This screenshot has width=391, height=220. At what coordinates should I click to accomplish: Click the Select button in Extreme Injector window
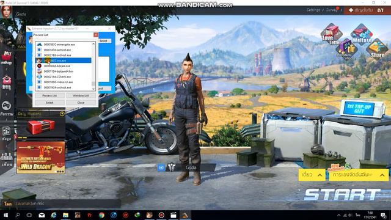[103, 41]
